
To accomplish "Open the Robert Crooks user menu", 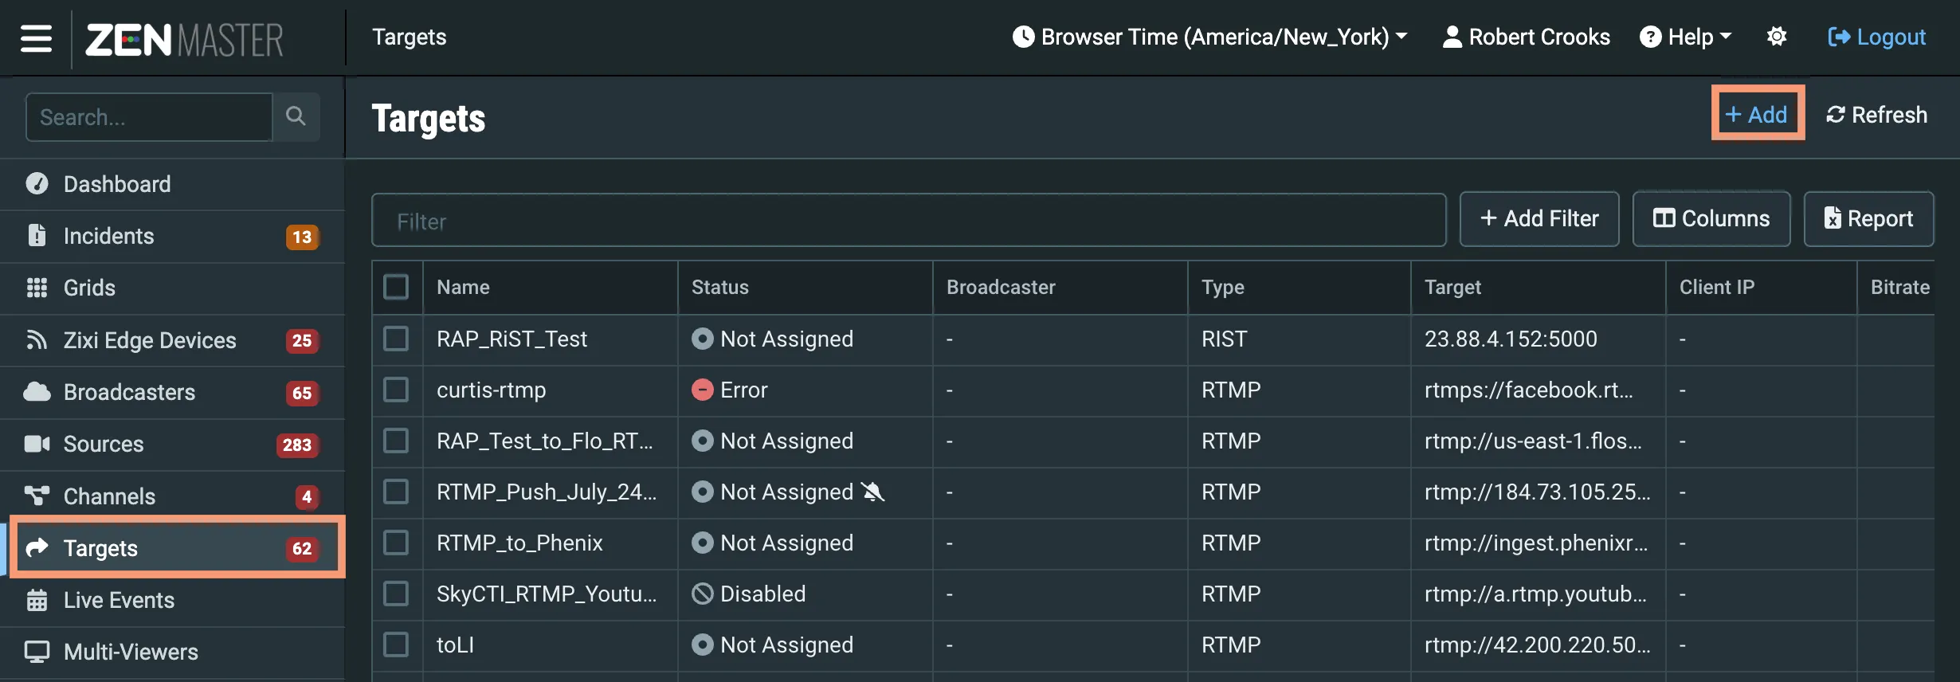I will pos(1526,37).
